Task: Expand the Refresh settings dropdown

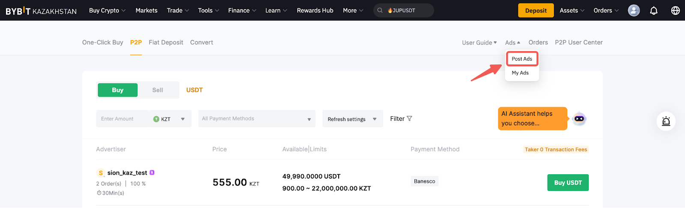Action: point(352,119)
